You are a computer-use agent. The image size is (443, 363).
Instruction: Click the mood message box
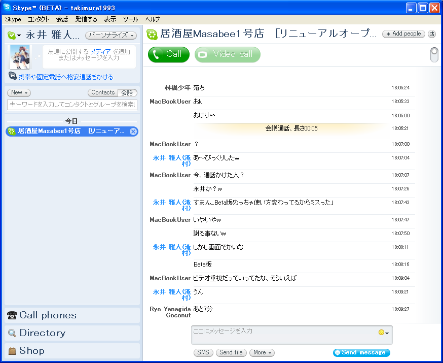pyautogui.click(x=89, y=57)
